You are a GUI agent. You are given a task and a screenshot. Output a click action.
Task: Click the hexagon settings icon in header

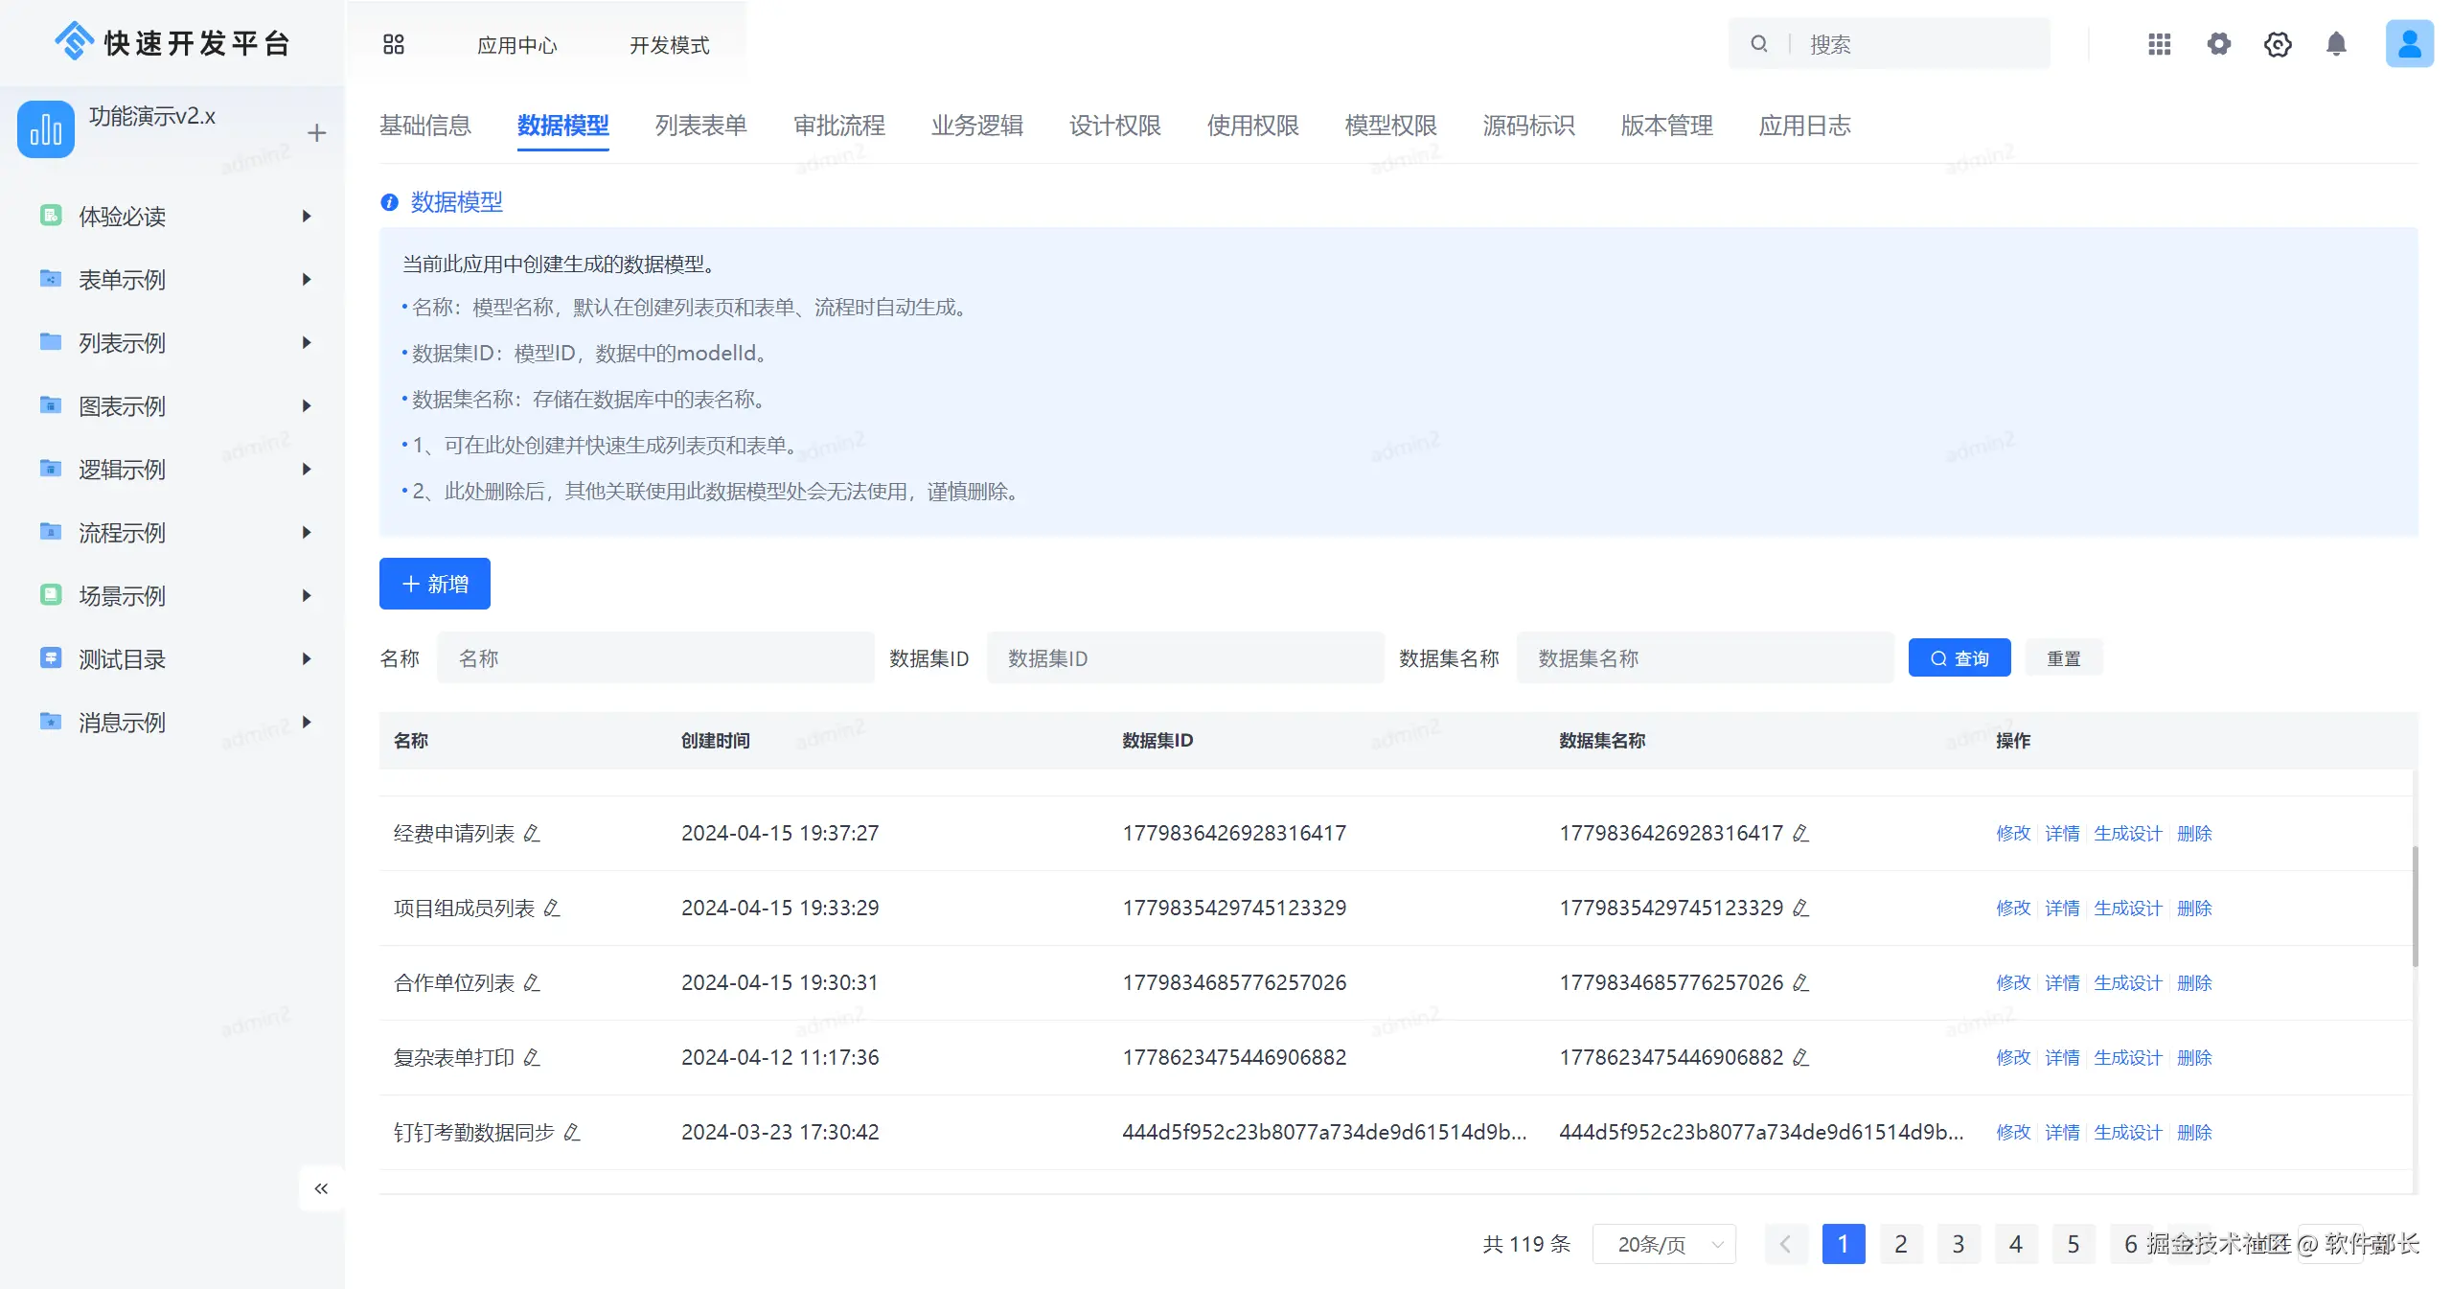(2277, 44)
